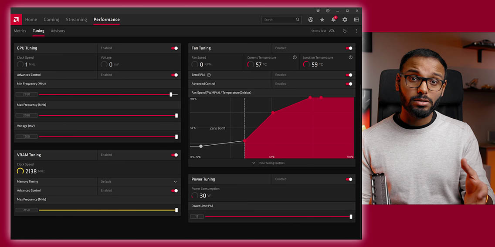The width and height of the screenshot is (495, 247).
Task: Switch to the Tuning sub-tab
Action: click(38, 31)
